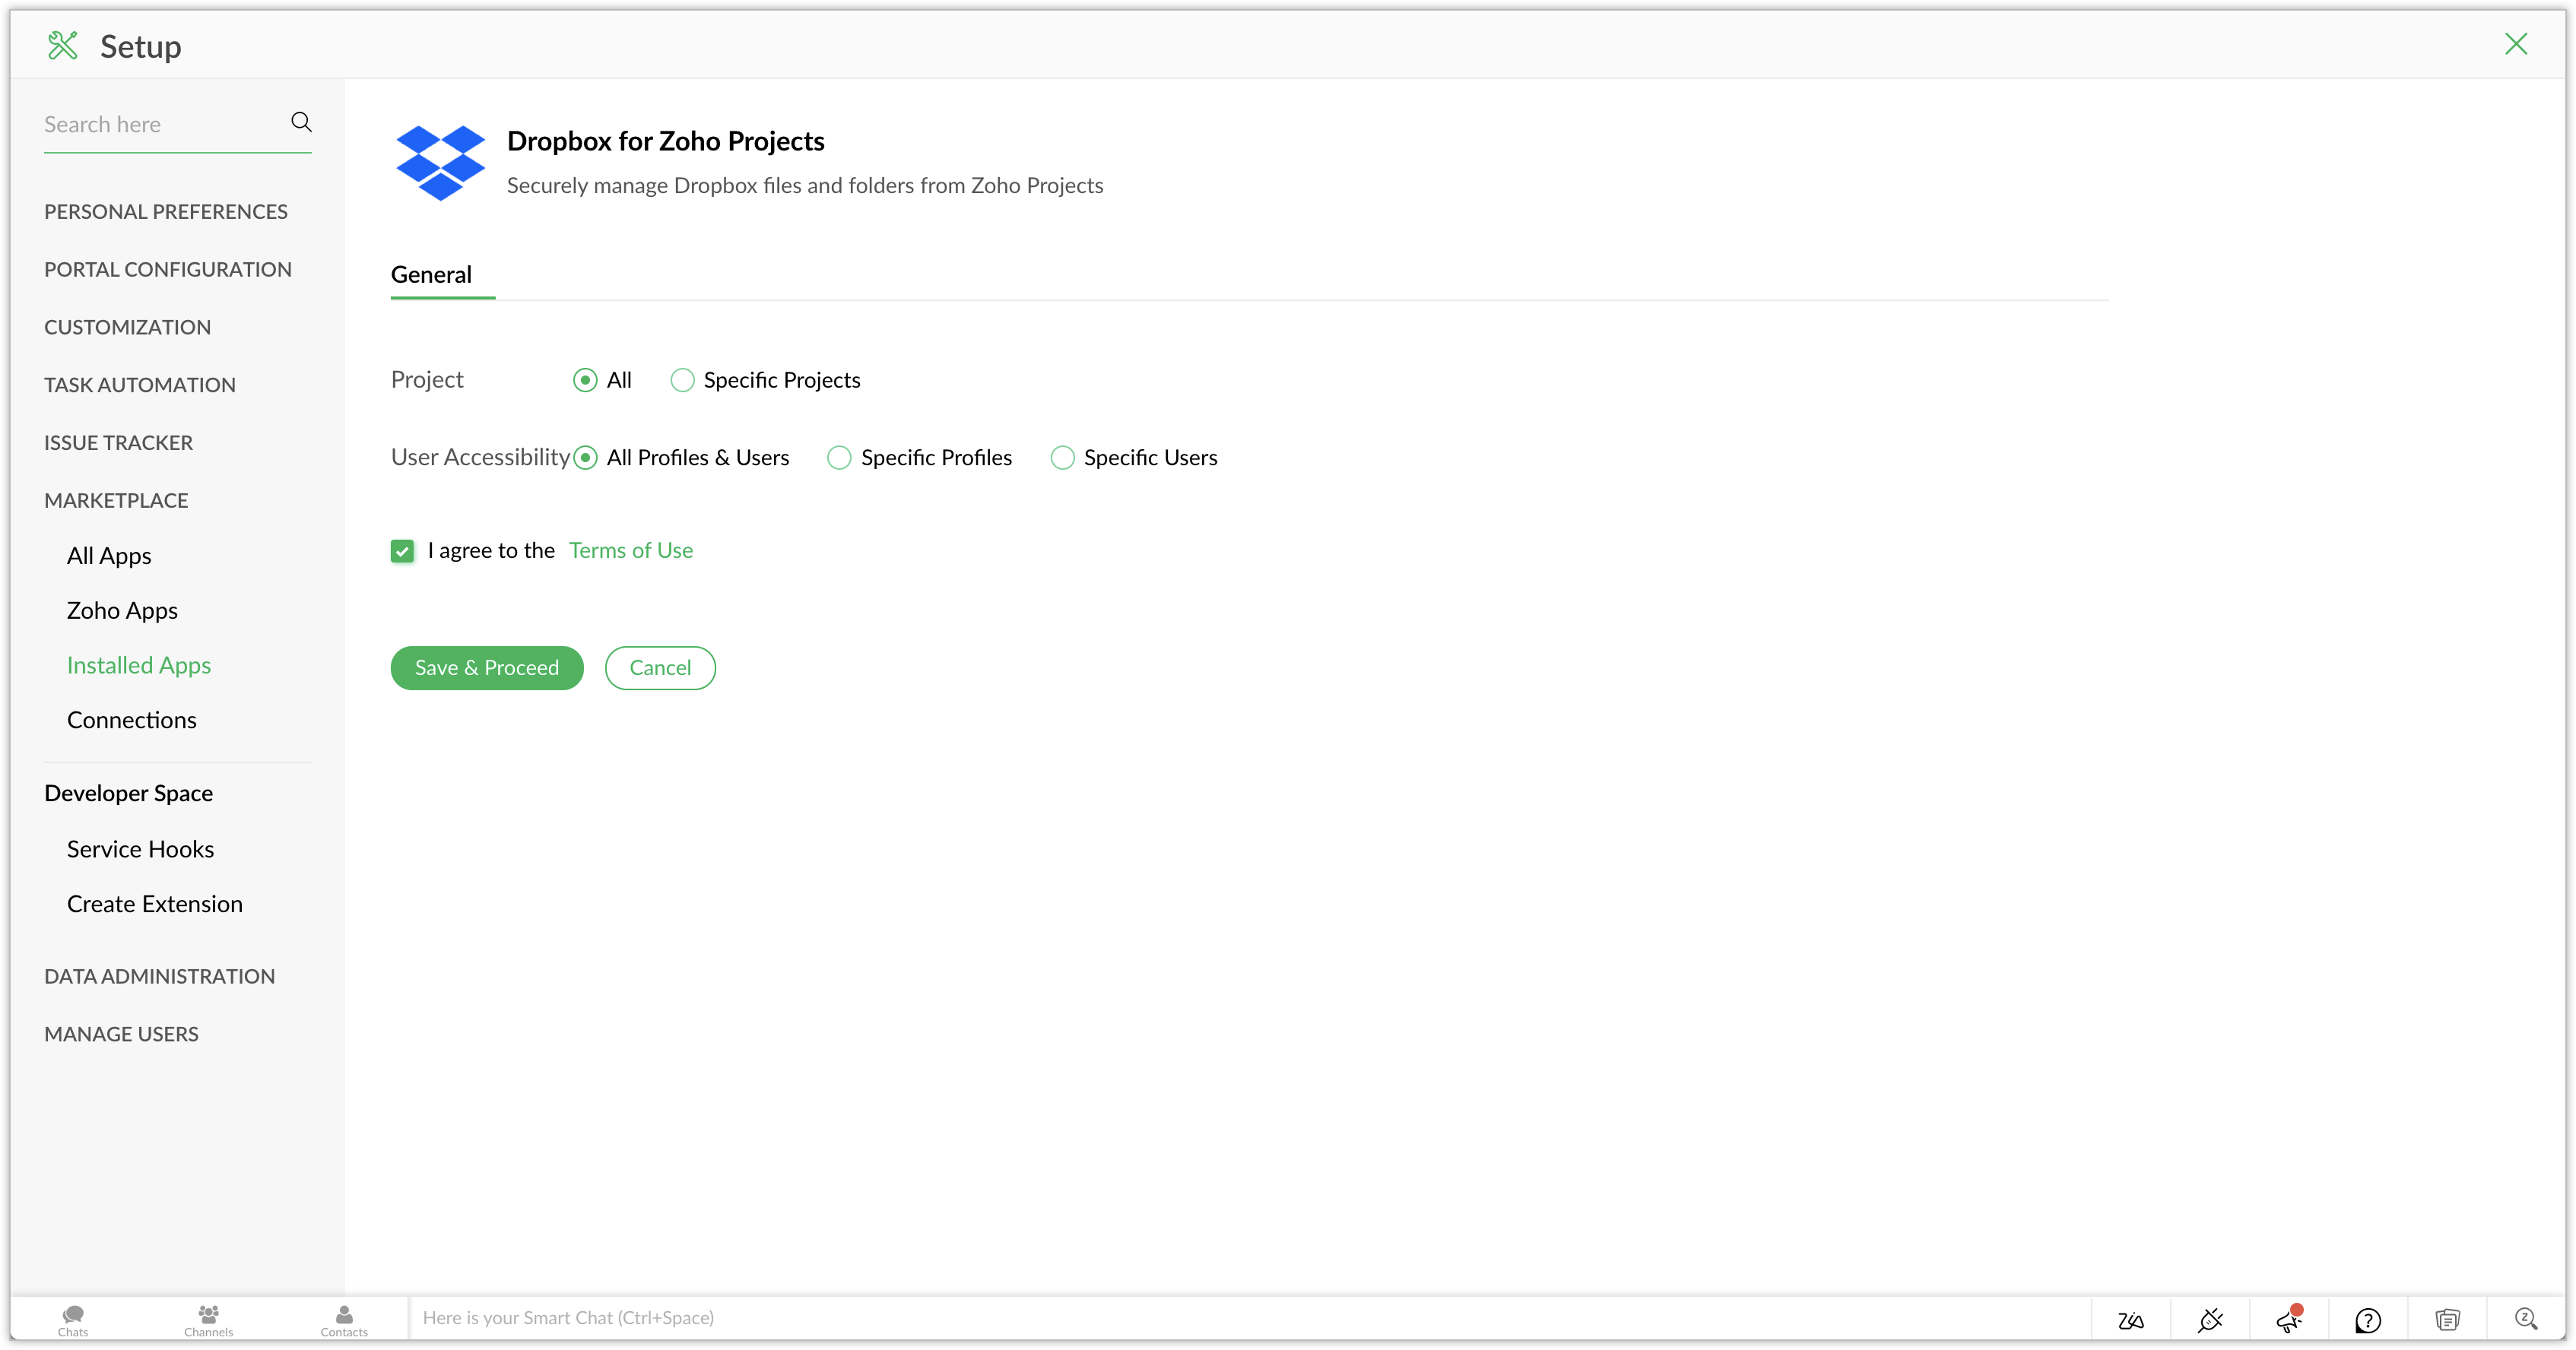
Task: Expand the Data Administration section
Action: [x=160, y=976]
